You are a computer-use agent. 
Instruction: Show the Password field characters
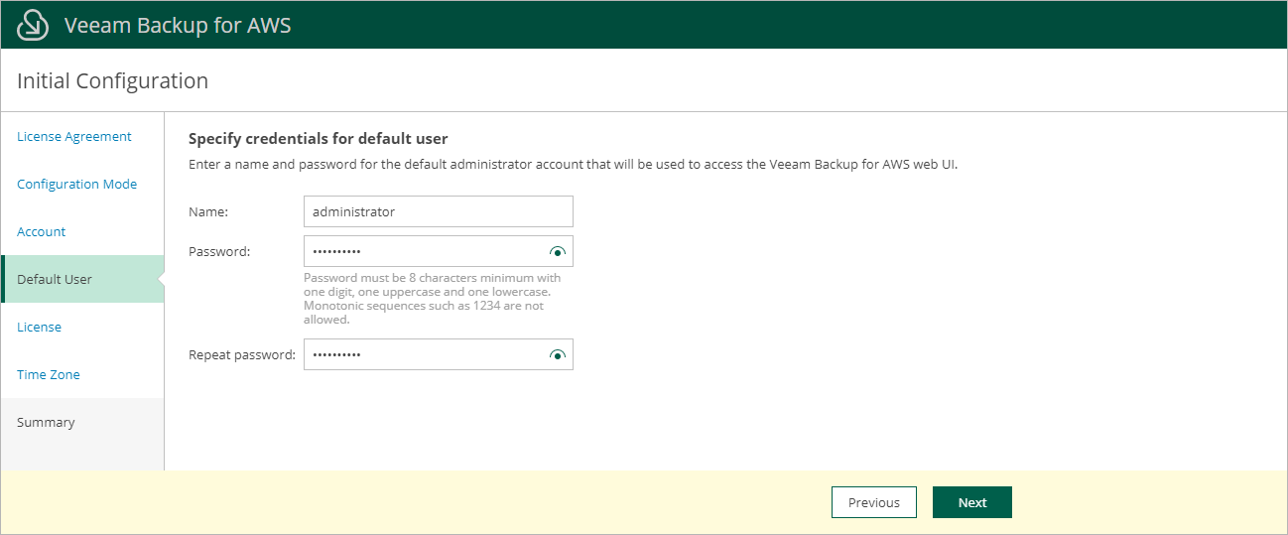tap(557, 252)
